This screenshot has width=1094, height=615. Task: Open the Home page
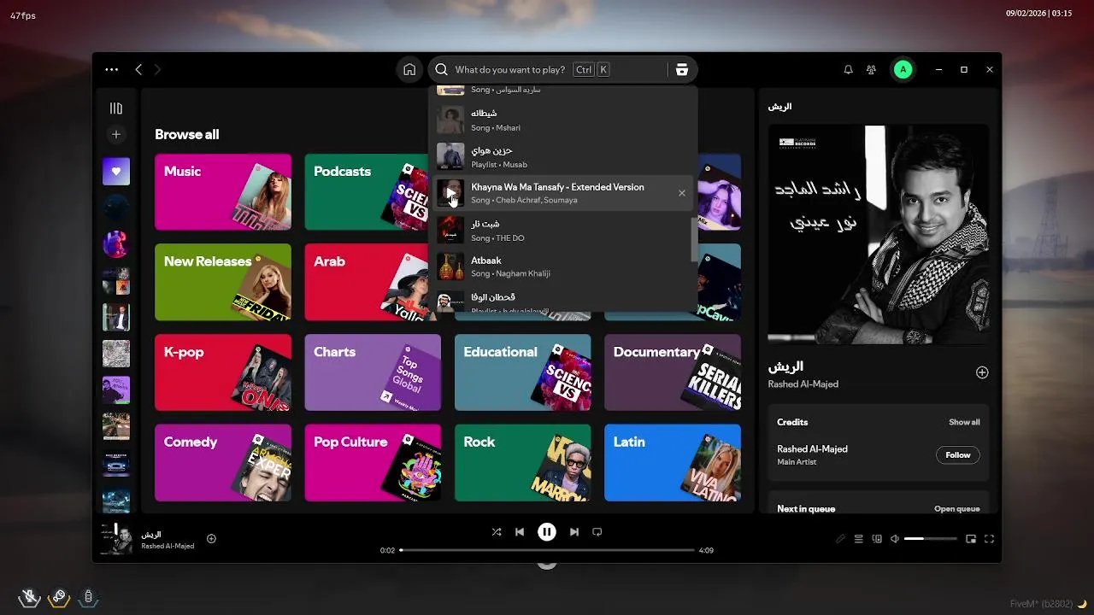click(x=409, y=70)
